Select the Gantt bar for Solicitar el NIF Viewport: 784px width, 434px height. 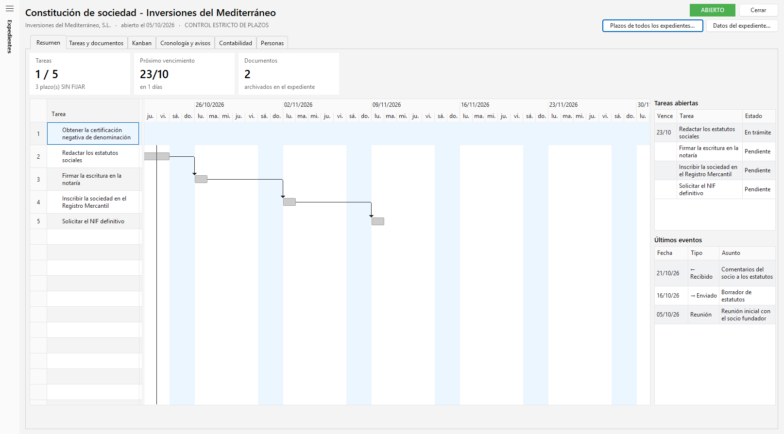click(x=378, y=221)
